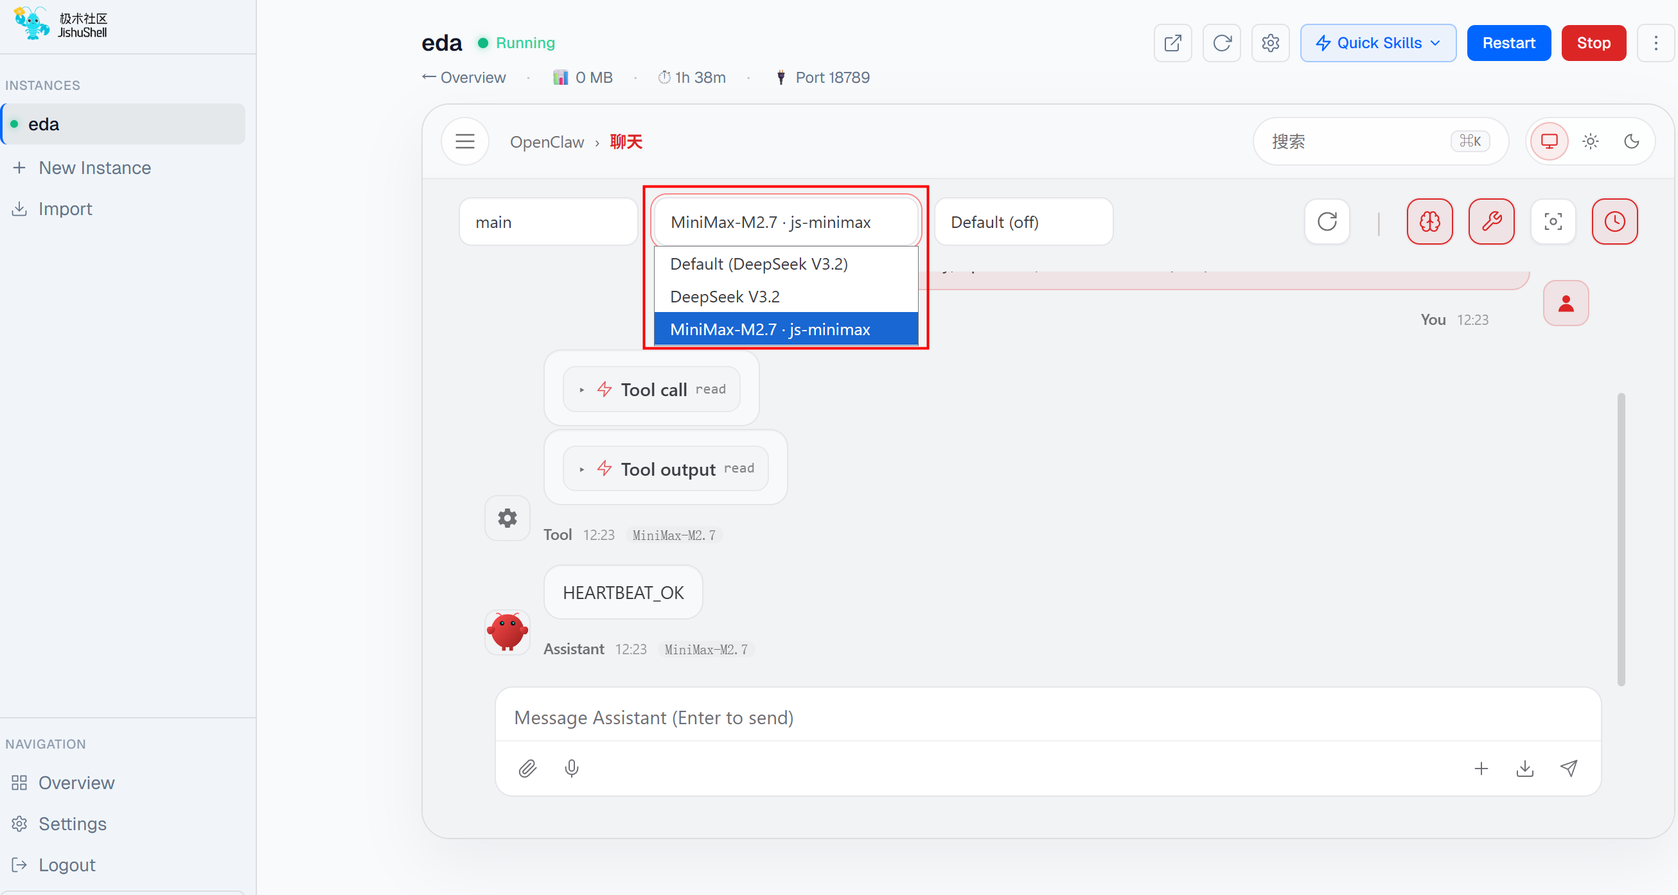
Task: Click Import in the sidebar
Action: [65, 208]
